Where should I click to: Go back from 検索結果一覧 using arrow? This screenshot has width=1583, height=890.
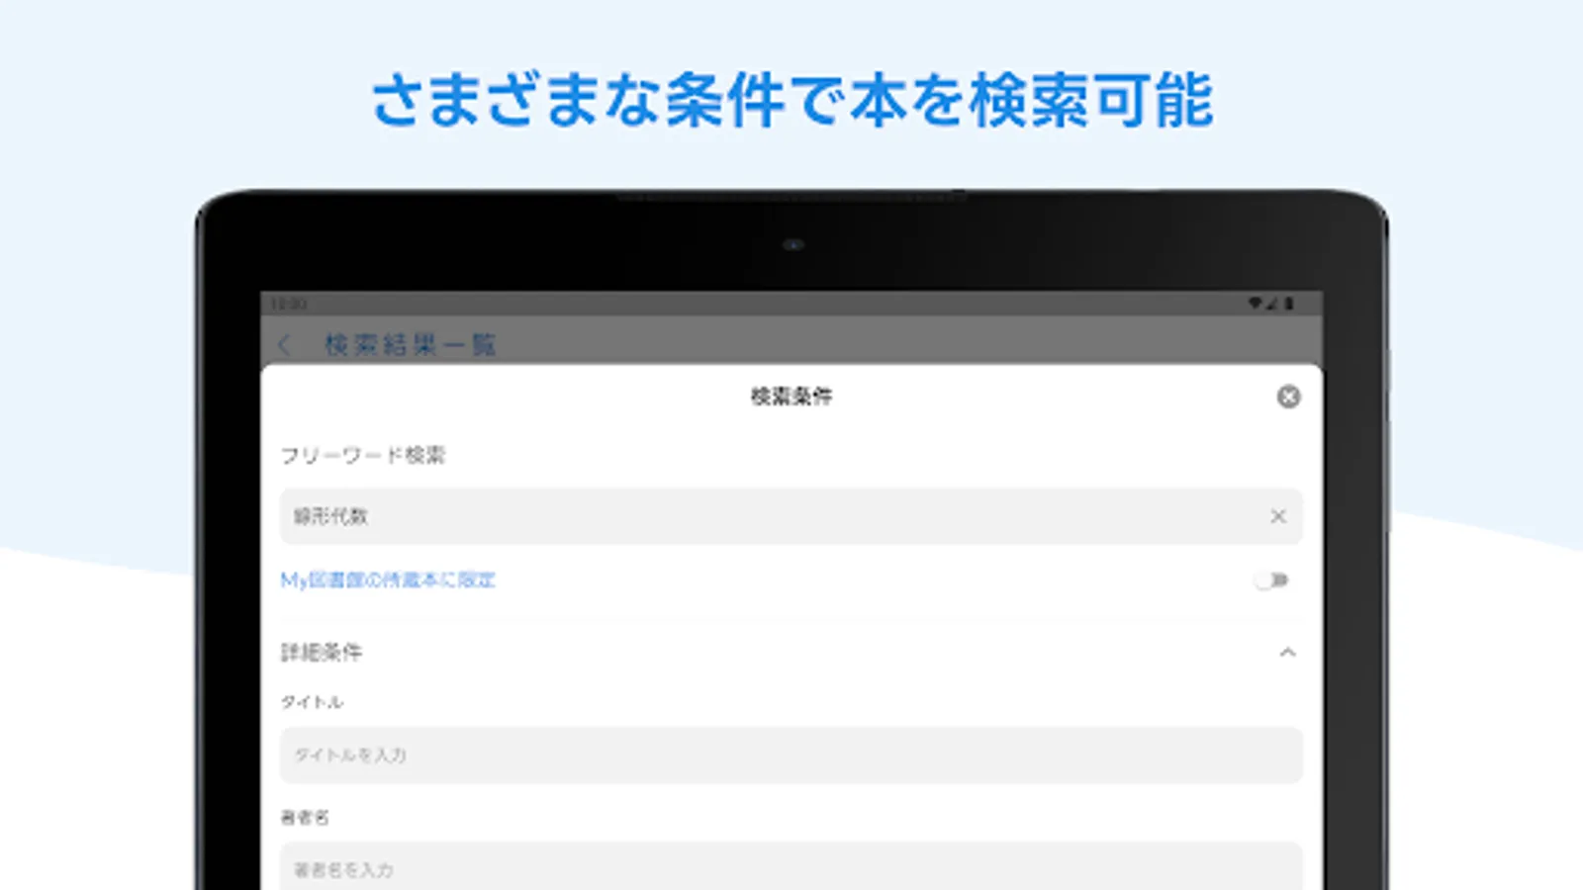pyautogui.click(x=285, y=345)
